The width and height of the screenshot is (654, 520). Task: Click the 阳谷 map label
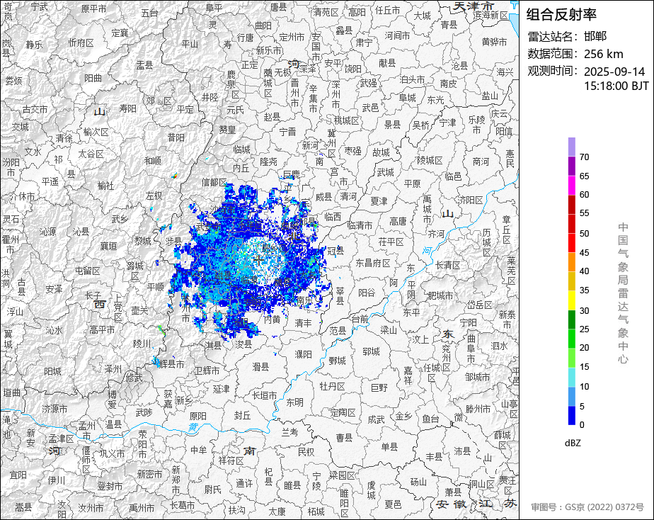tap(367, 293)
